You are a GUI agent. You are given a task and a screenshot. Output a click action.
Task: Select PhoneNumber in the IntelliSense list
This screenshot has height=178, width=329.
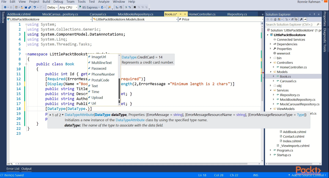[x=103, y=74]
